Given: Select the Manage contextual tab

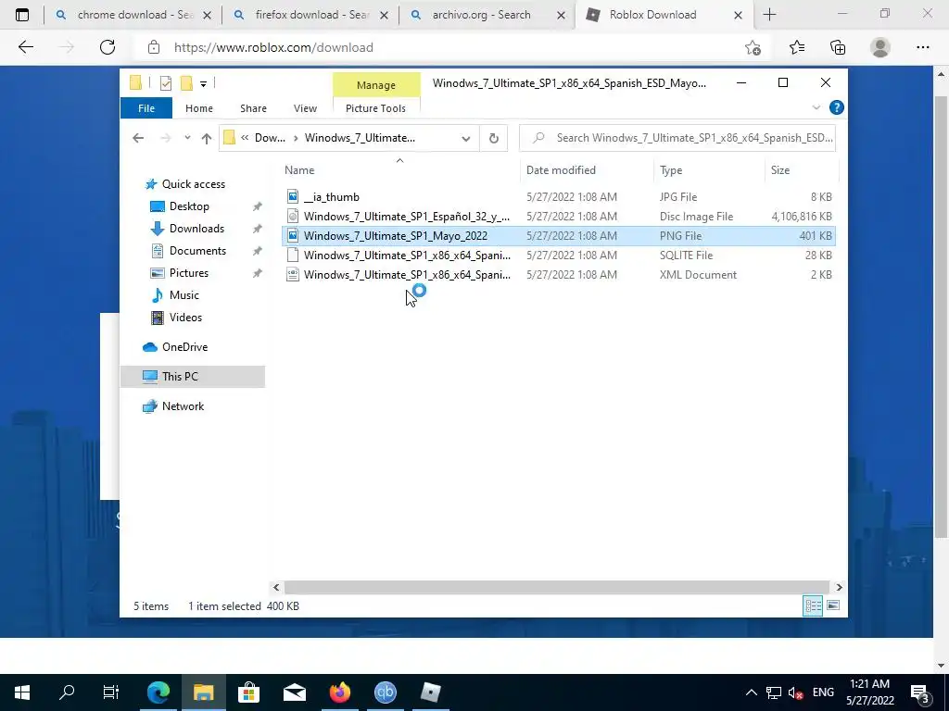Looking at the screenshot, I should point(376,85).
